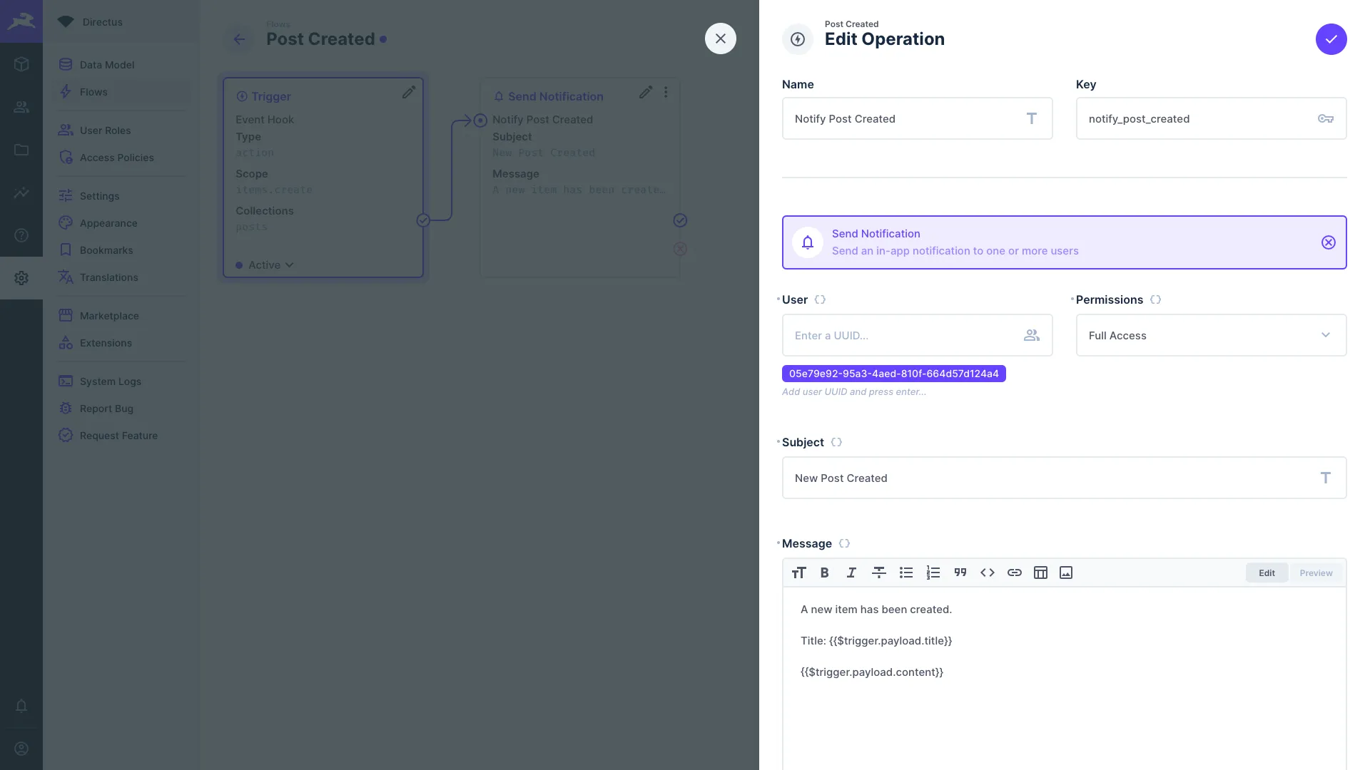The height and width of the screenshot is (770, 1370).
Task: Toggle heading format in the message toolbar
Action: tap(798, 573)
